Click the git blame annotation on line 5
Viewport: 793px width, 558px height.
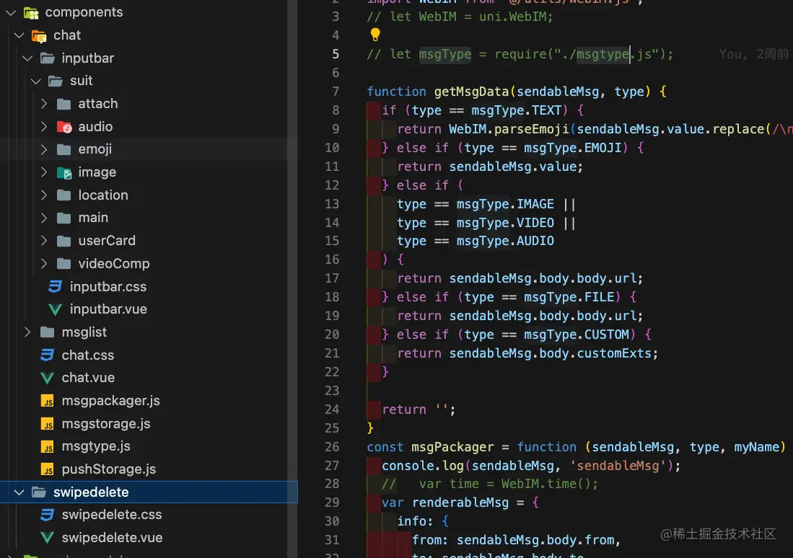753,54
